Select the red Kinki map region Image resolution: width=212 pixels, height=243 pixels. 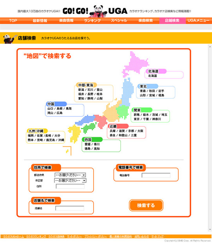(101, 121)
